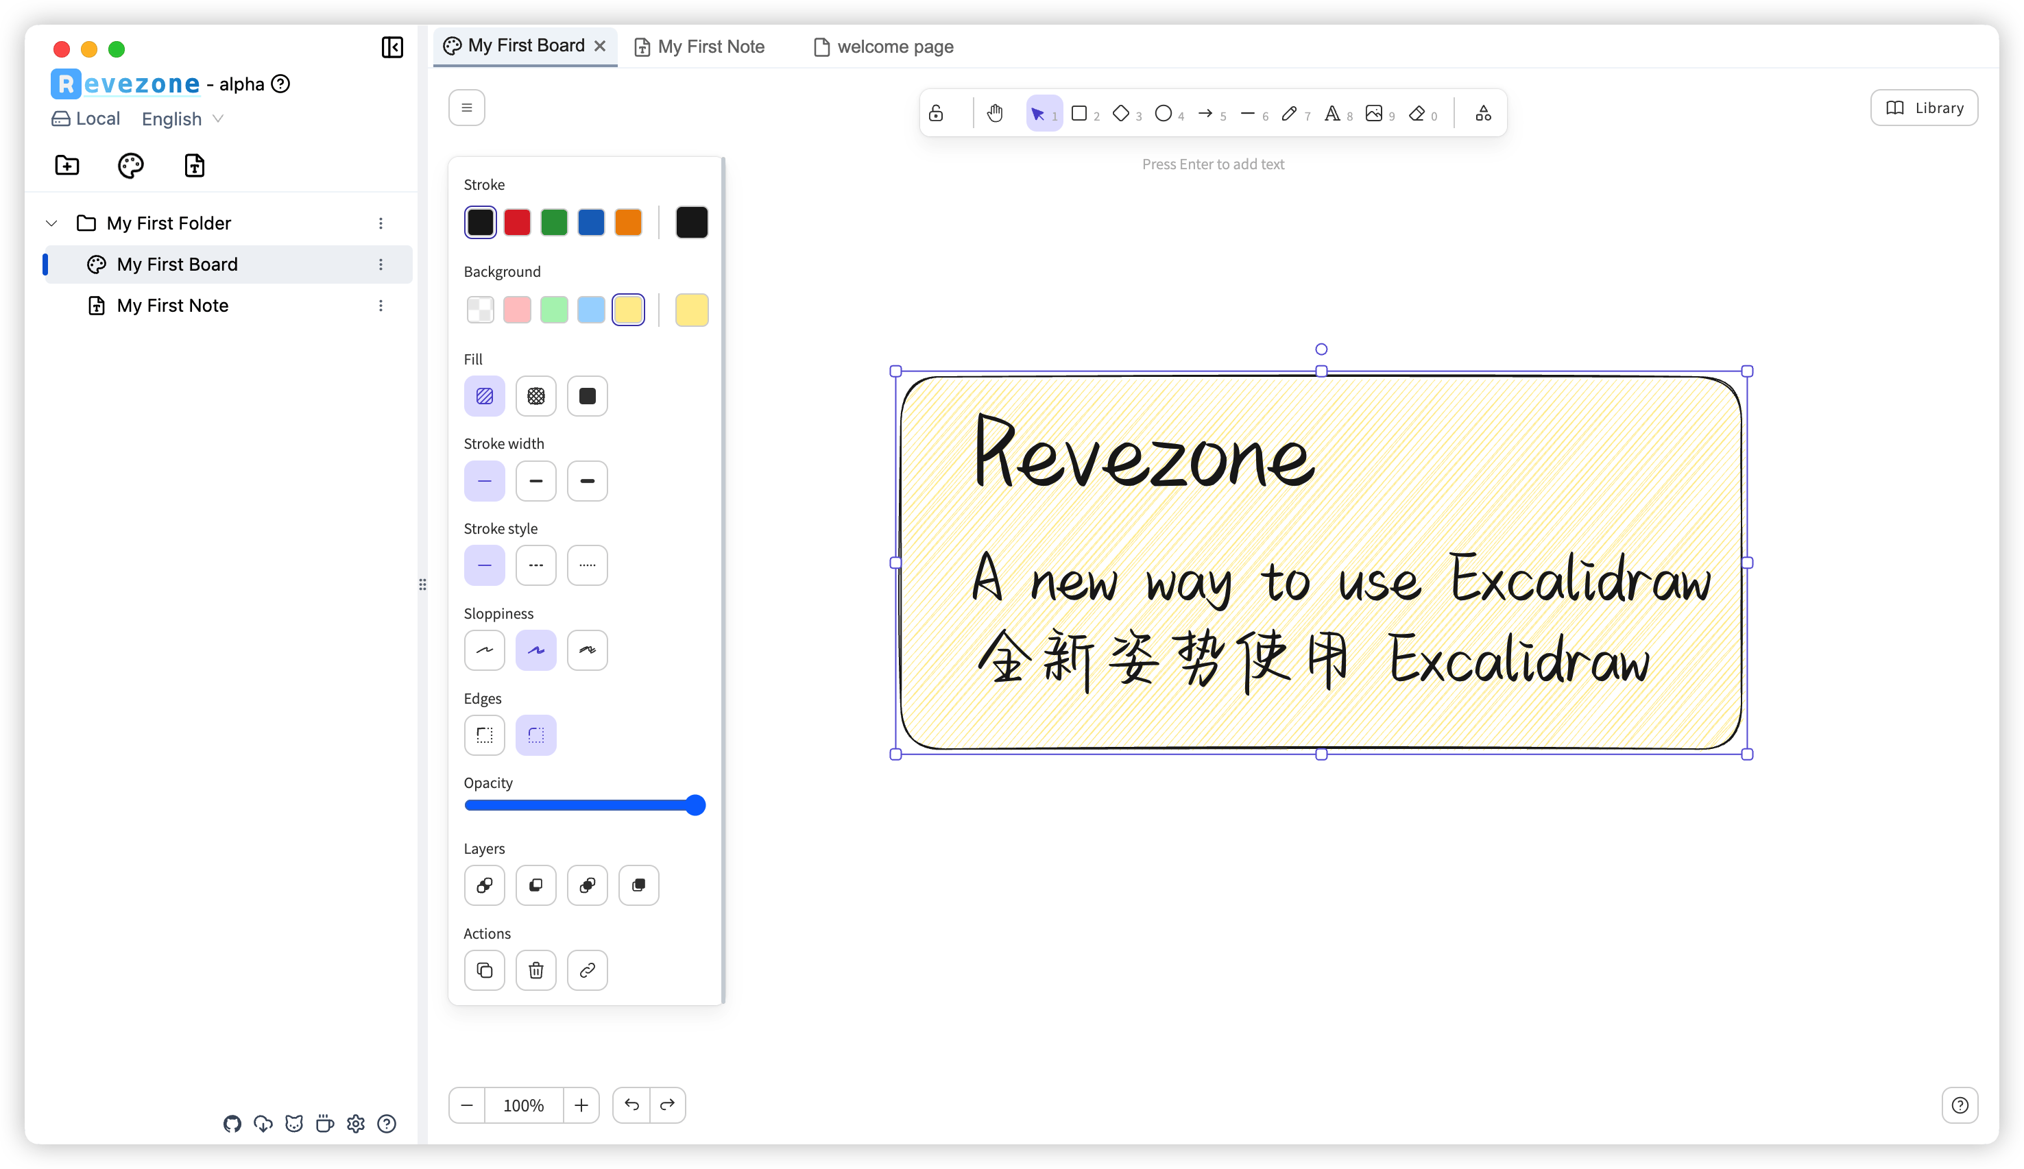Select the Eraser tool in toolbar
The image size is (2024, 1169).
(1417, 113)
